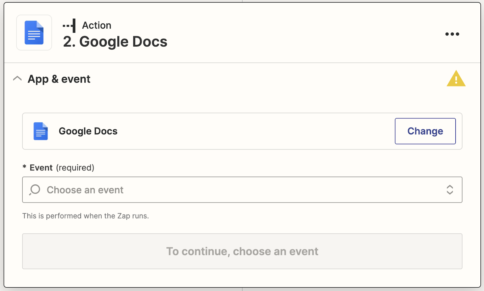Click empty space in the Google Docs app row

pyautogui.click(x=254, y=131)
